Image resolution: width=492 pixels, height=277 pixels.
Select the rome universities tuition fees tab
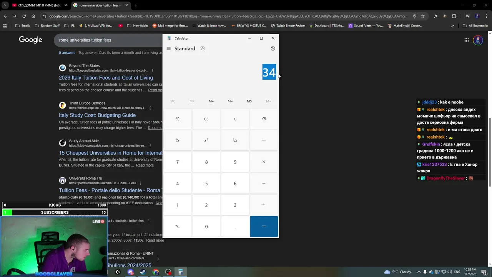pyautogui.click(x=100, y=5)
